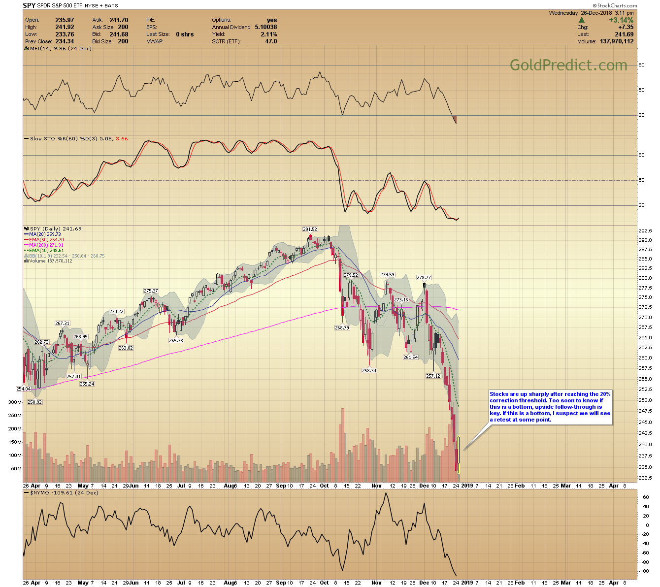This screenshot has width=660, height=587.
Task: Click the "250.92" low price label
Action: click(35, 402)
